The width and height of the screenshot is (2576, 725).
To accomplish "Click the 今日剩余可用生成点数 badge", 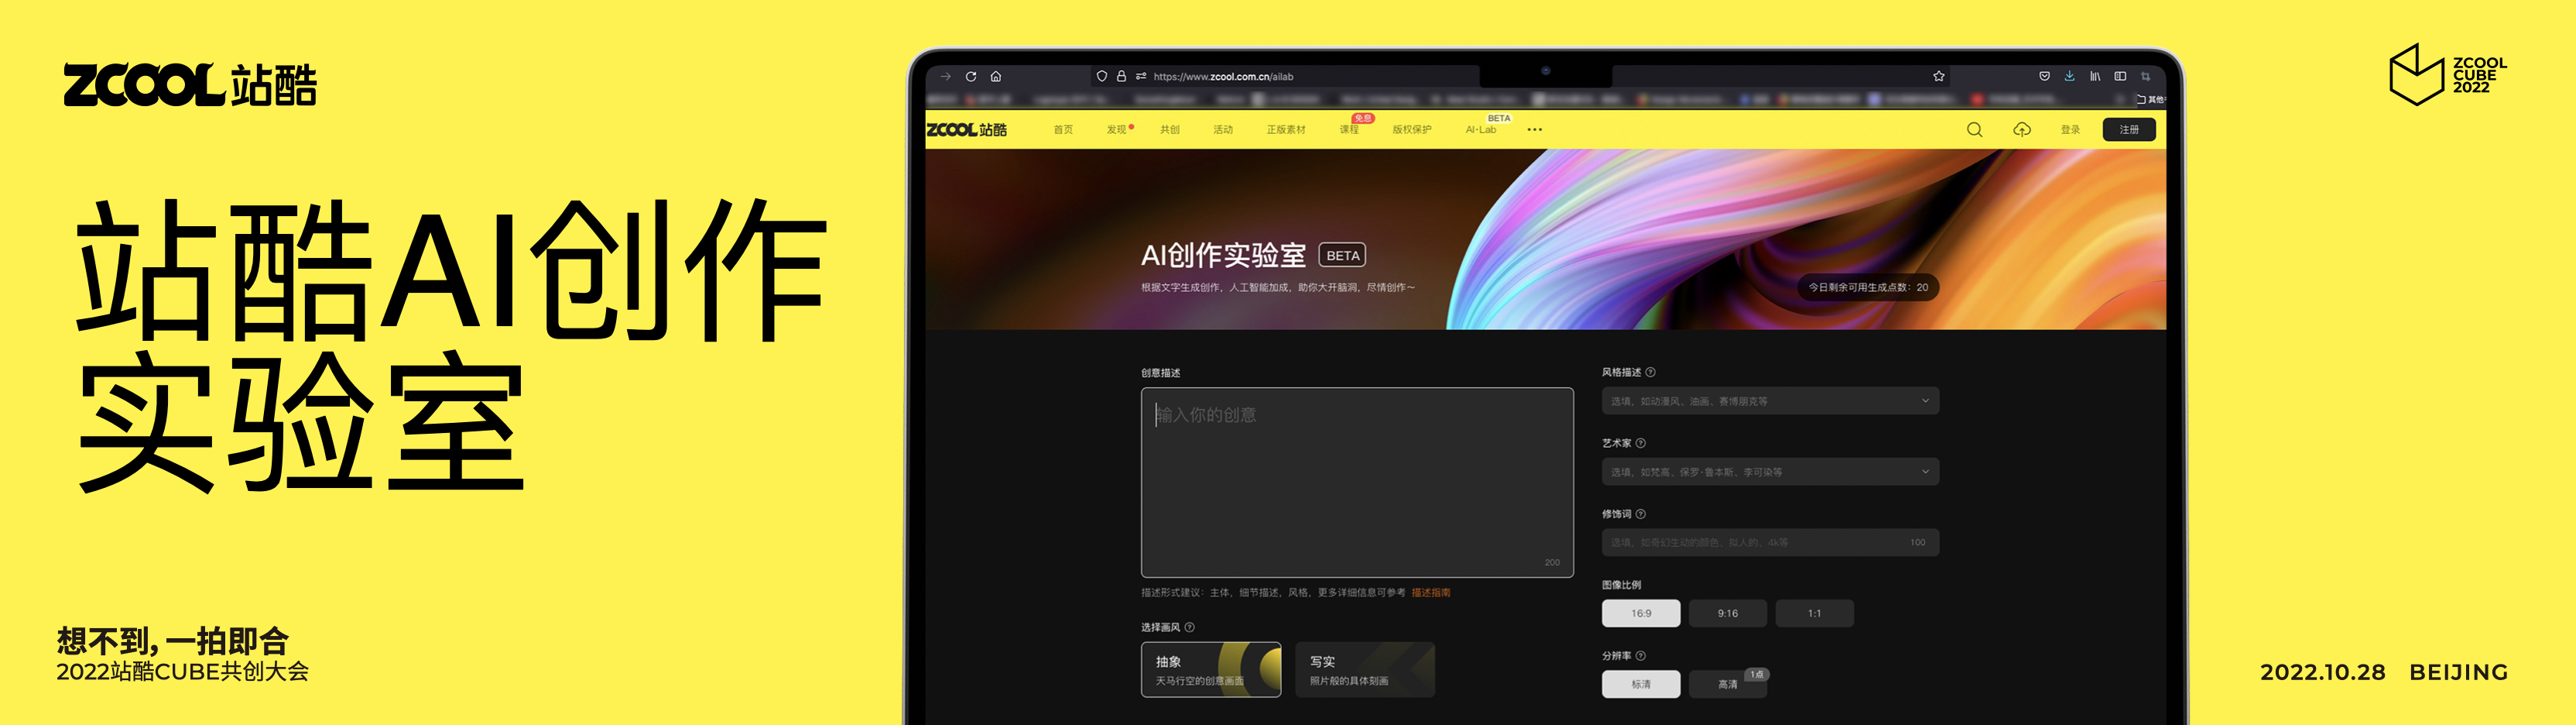I will pyautogui.click(x=1868, y=287).
